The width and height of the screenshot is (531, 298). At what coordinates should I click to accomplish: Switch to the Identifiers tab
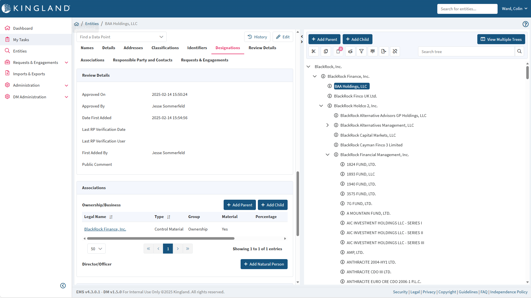pos(197,48)
